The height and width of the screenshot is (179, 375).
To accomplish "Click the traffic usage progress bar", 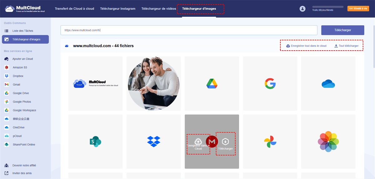I will [x=328, y=7].
